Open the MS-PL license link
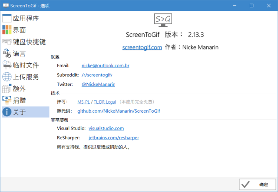This screenshot has width=278, height=192. pos(83,102)
